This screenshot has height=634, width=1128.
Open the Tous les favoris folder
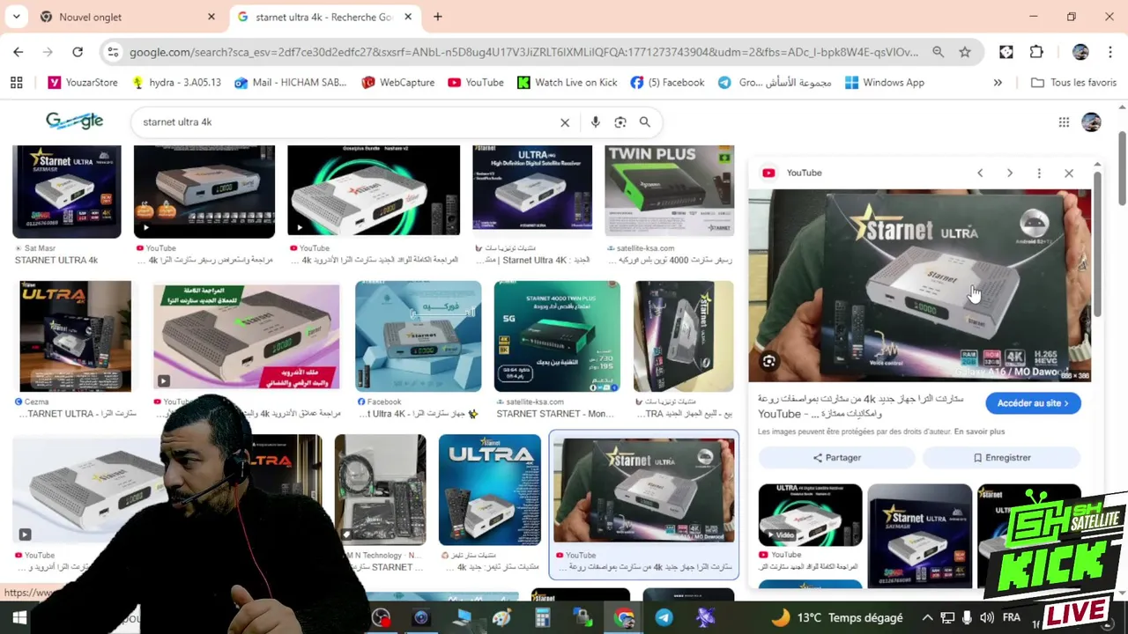pyautogui.click(x=1073, y=83)
